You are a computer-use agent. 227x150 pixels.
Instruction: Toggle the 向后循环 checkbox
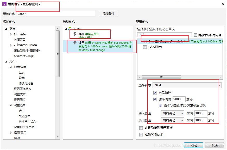click(155, 93)
